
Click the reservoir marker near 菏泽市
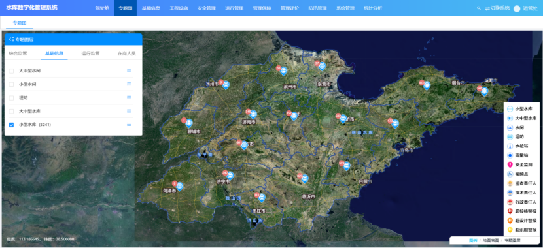pyautogui.click(x=179, y=187)
